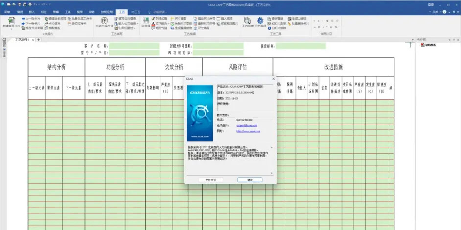Click the 生成二维码 QR code icon
The height and width of the screenshot is (230, 461).
[x=295, y=18]
